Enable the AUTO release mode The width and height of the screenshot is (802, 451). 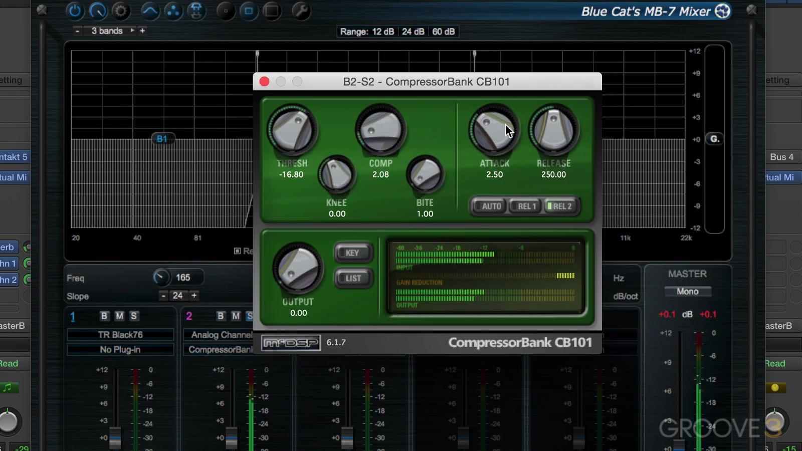(x=489, y=206)
